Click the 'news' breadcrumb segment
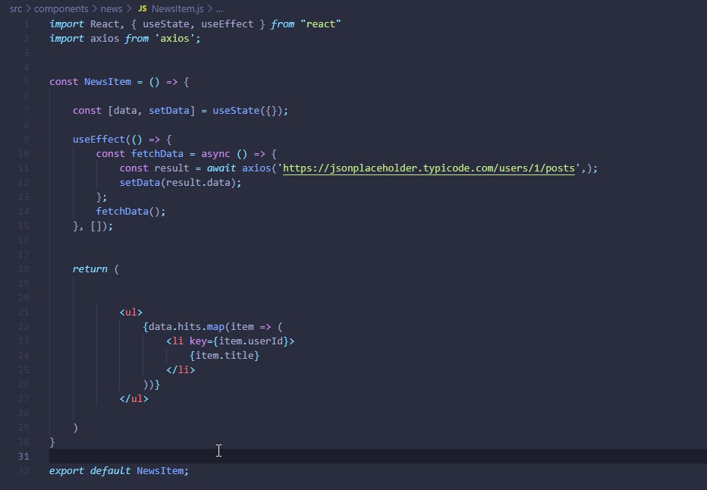707x490 pixels. (x=112, y=8)
